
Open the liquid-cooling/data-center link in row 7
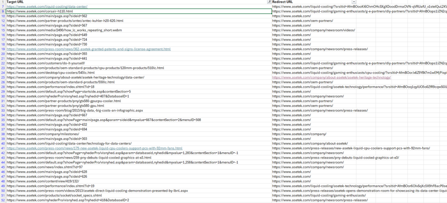pos(47,7)
